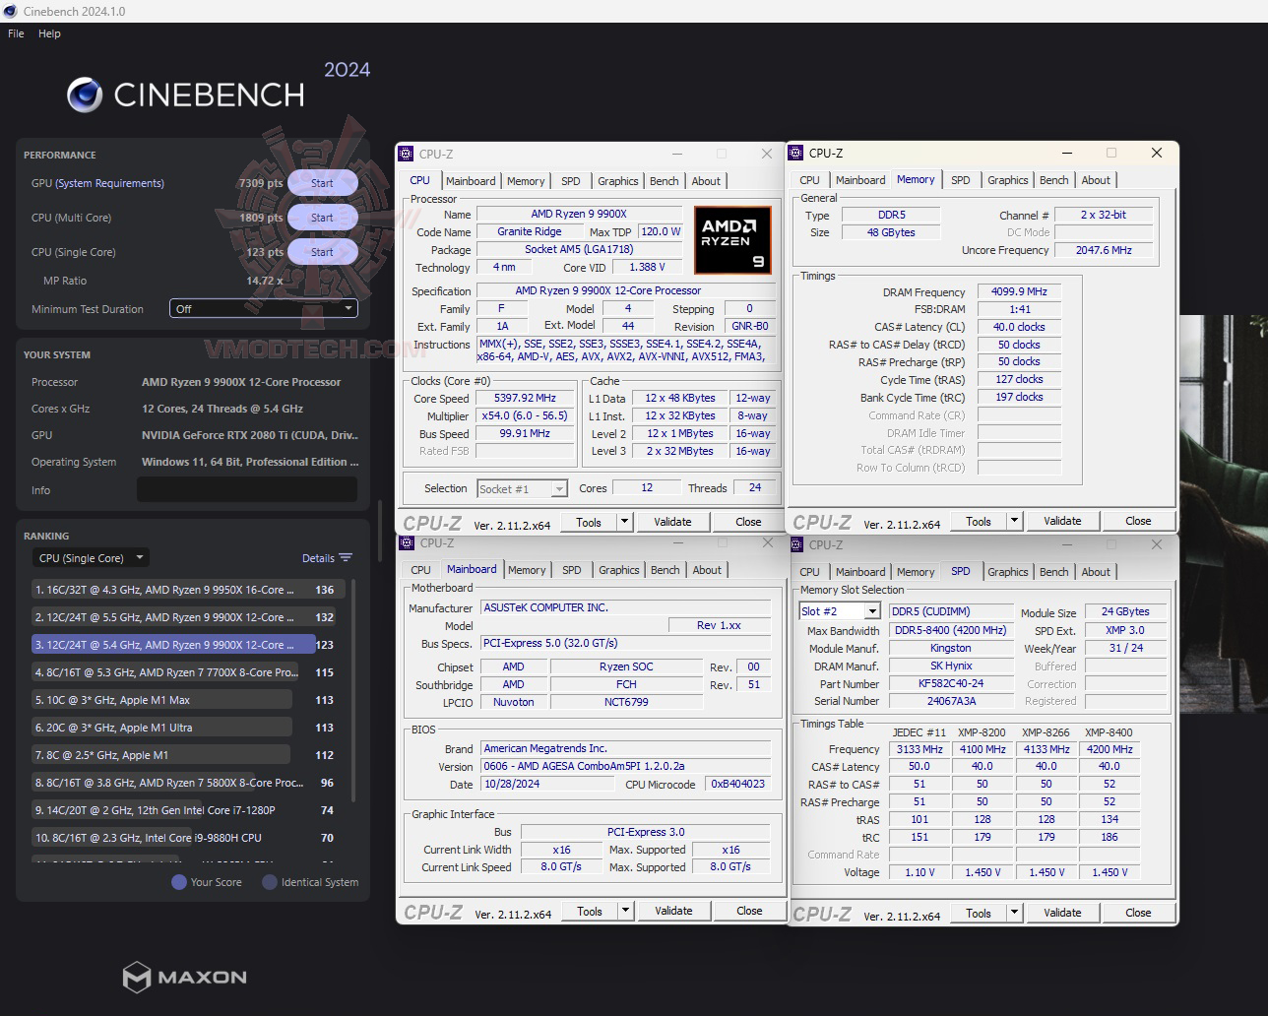
Task: Open the File menu in Cinebench
Action: (16, 33)
